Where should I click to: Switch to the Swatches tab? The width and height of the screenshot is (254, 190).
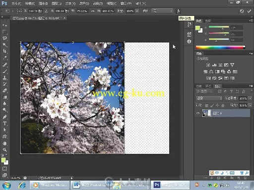[x=208, y=21]
